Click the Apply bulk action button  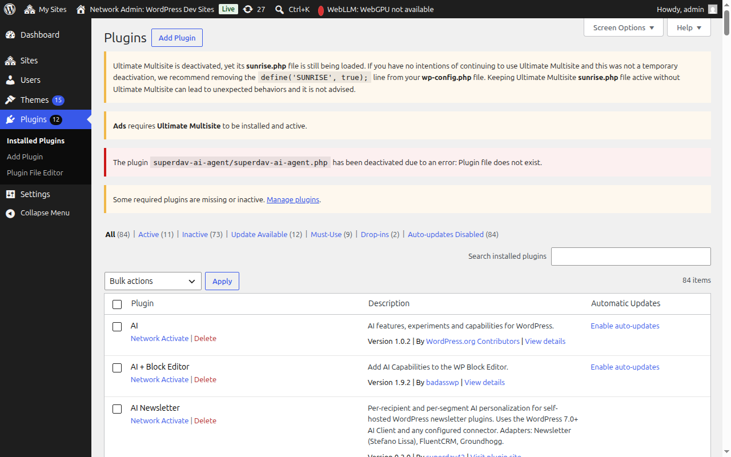[222, 281]
